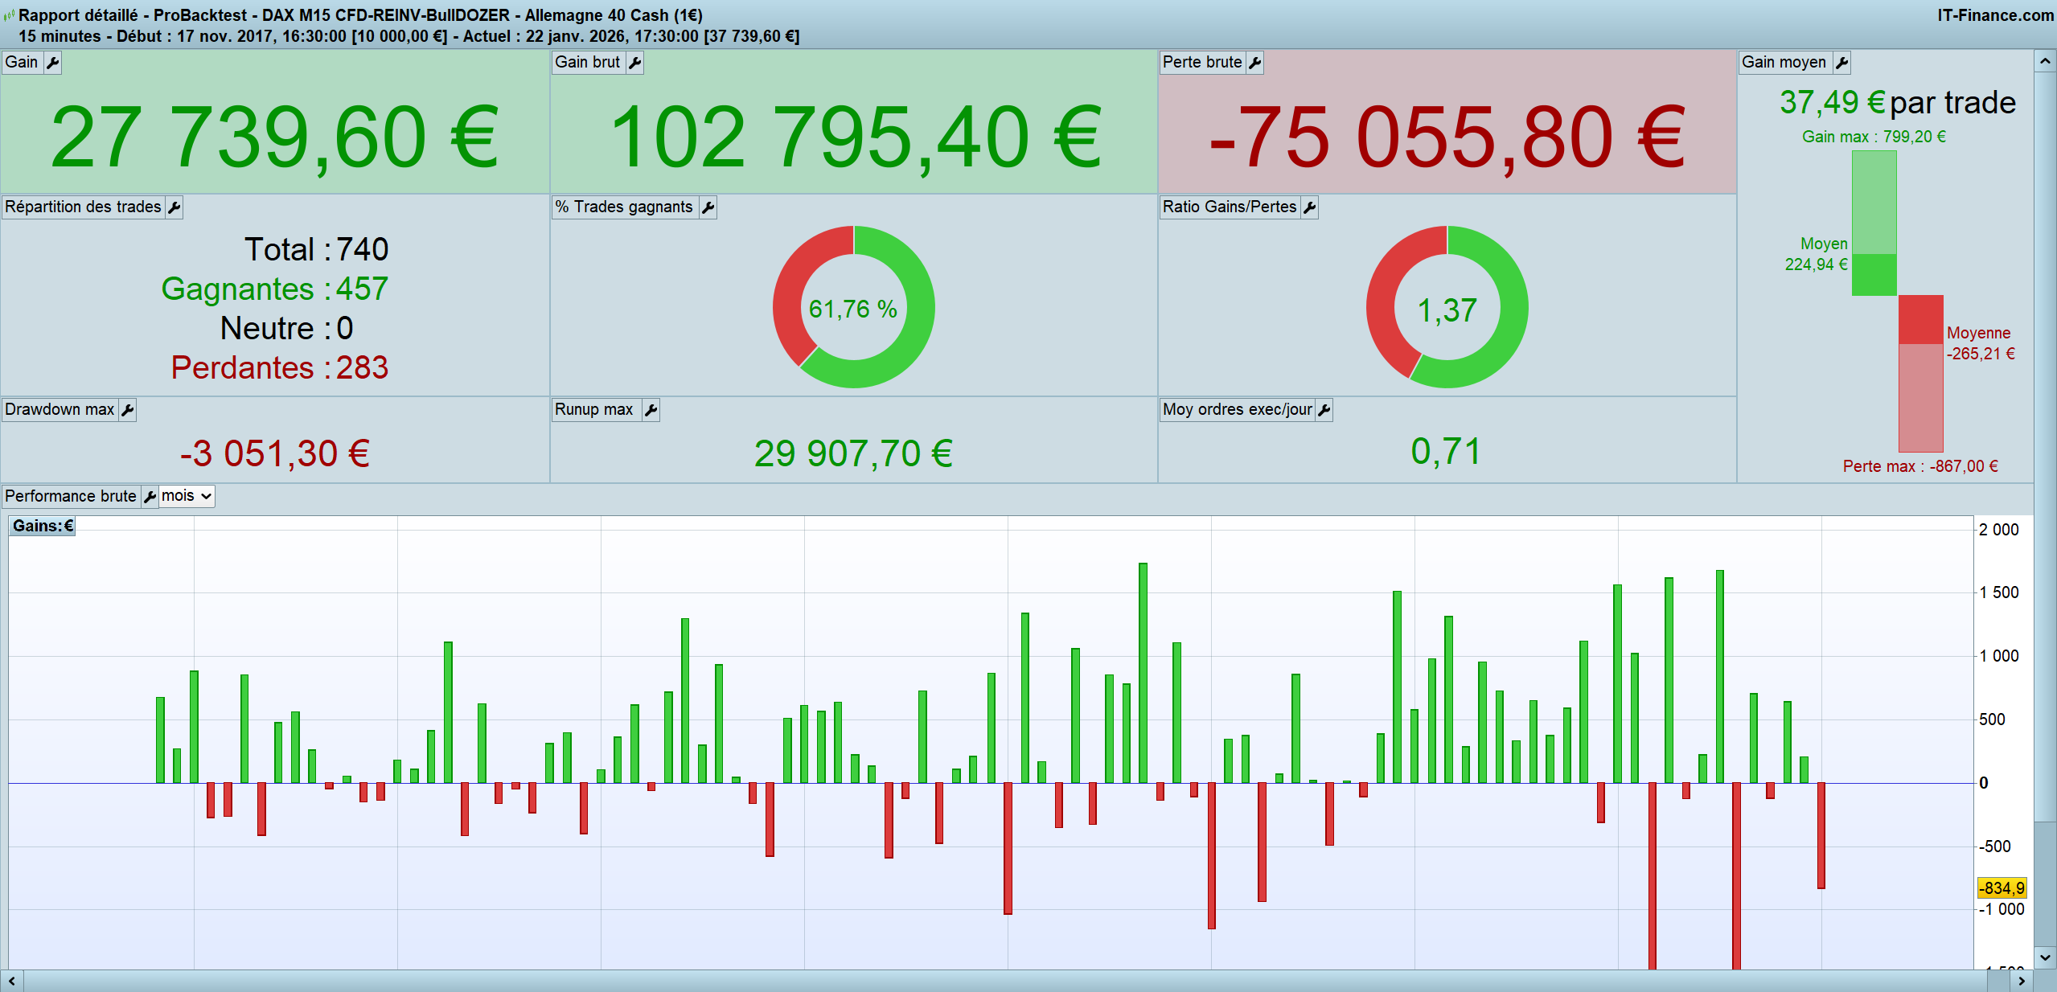The image size is (2057, 992).
Task: Click wrench next to Répartition des trades
Action: point(174,207)
